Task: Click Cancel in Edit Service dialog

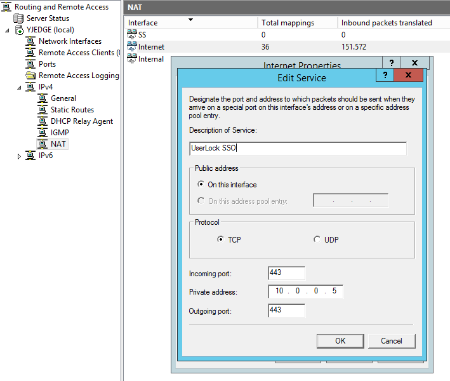Action: click(x=392, y=341)
